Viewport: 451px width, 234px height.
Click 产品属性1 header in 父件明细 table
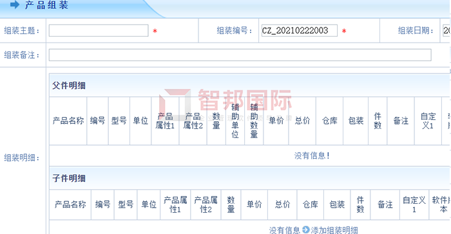pyautogui.click(x=165, y=121)
